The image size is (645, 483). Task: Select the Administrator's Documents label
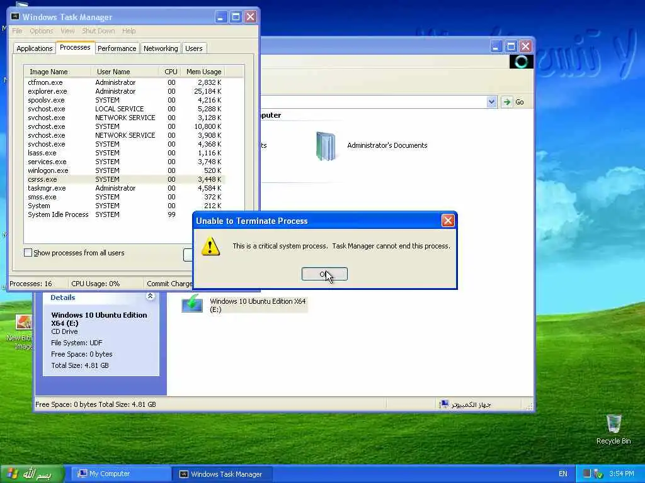click(x=387, y=145)
